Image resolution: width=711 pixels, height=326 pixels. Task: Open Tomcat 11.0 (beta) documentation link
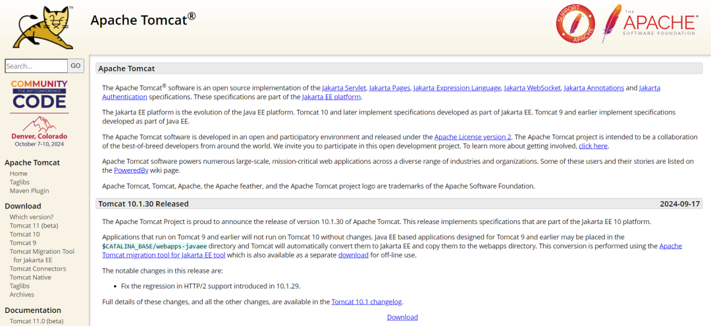click(37, 321)
